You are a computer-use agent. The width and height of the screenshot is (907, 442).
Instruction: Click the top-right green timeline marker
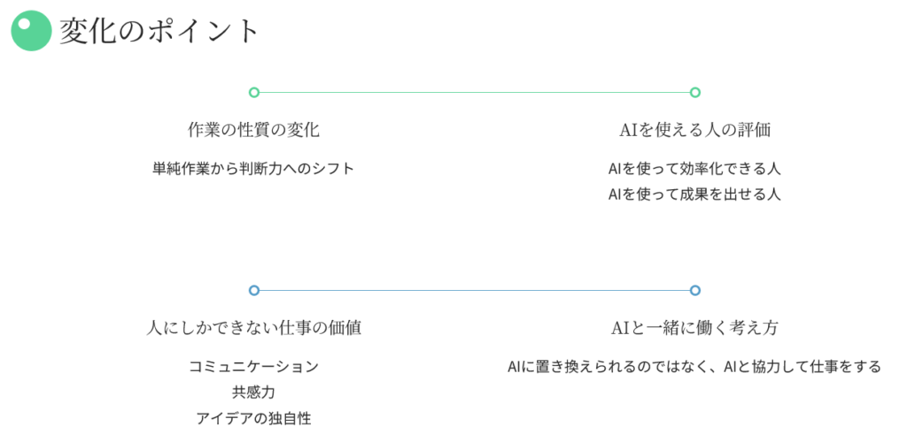[695, 92]
